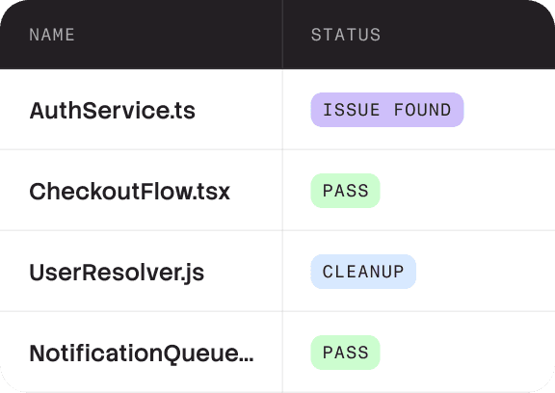Select the truncated NotificationQueue file name
555x393 pixels.
[x=142, y=354]
